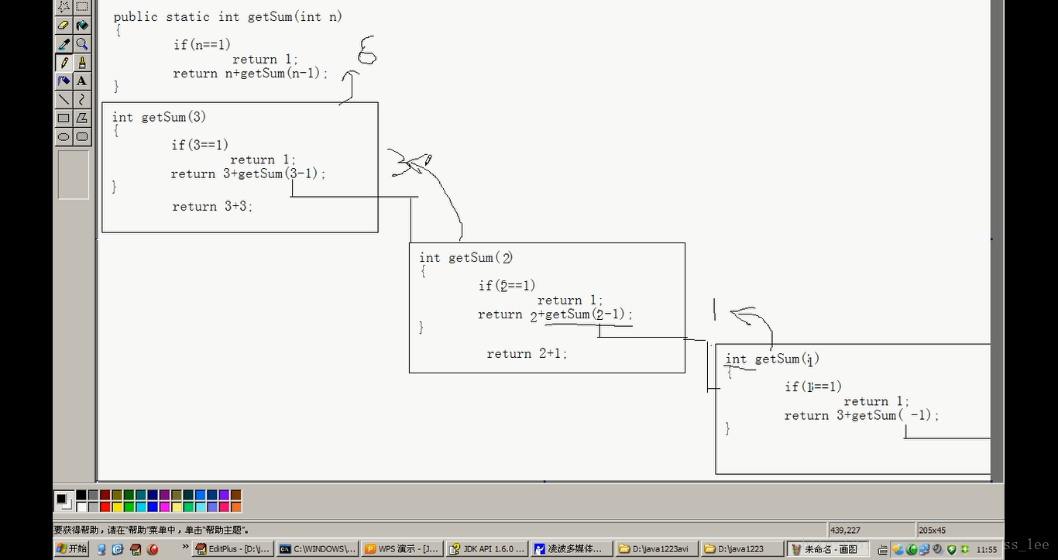Pick the cyan color swatch
Image resolution: width=1058 pixels, height=560 pixels.
[x=141, y=507]
